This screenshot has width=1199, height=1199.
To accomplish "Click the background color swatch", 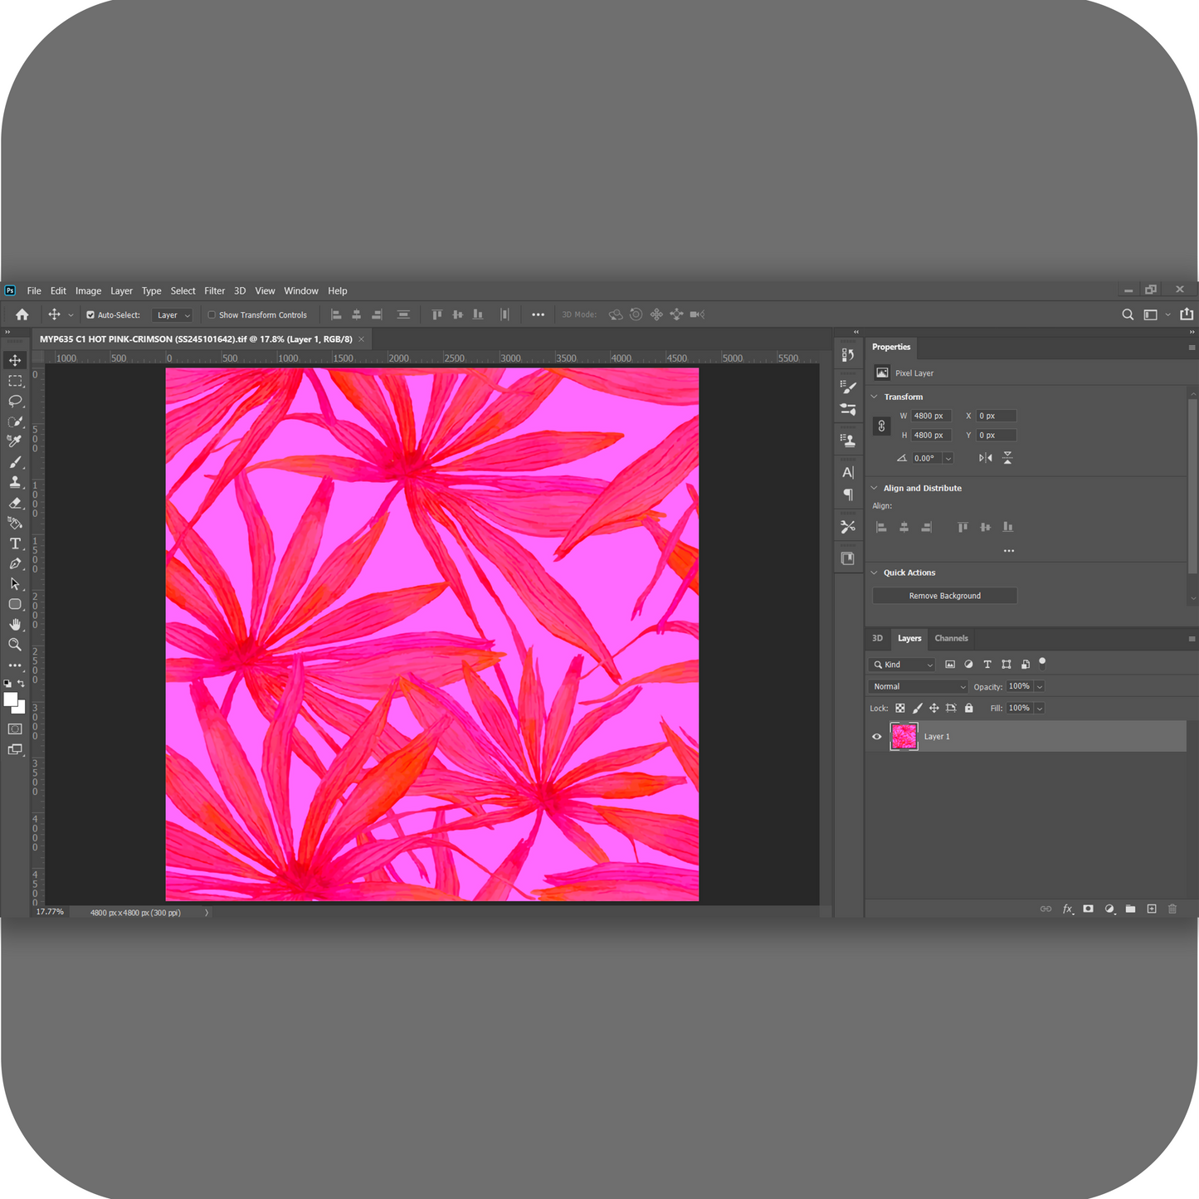I will 20,709.
